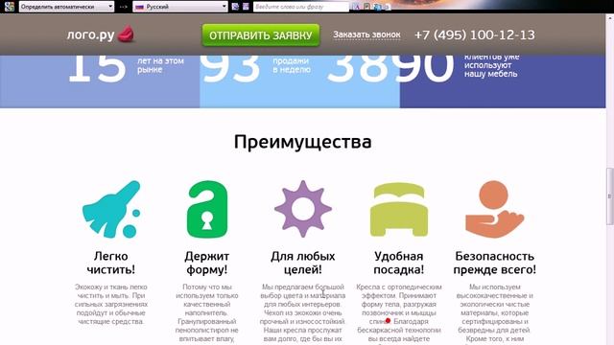Screen dimensions: 614x345
Task: Click the 'Безопасность прежде всего!' heading
Action: point(495,263)
